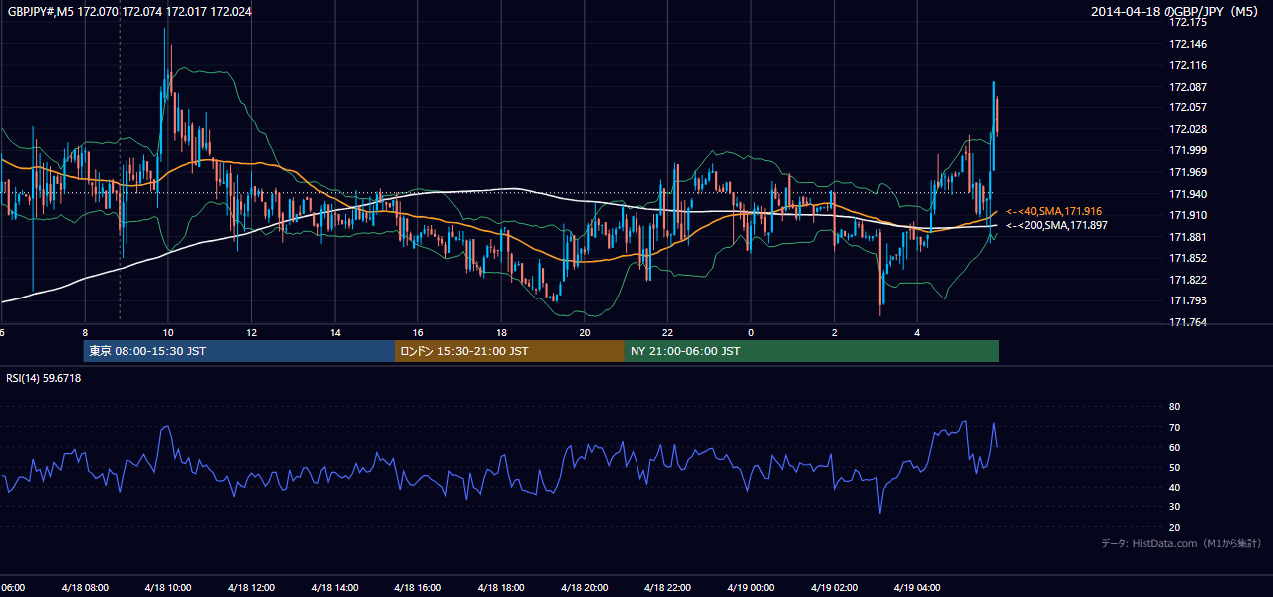Click RSI scale value 50
This screenshot has width=1273, height=597.
[1174, 467]
